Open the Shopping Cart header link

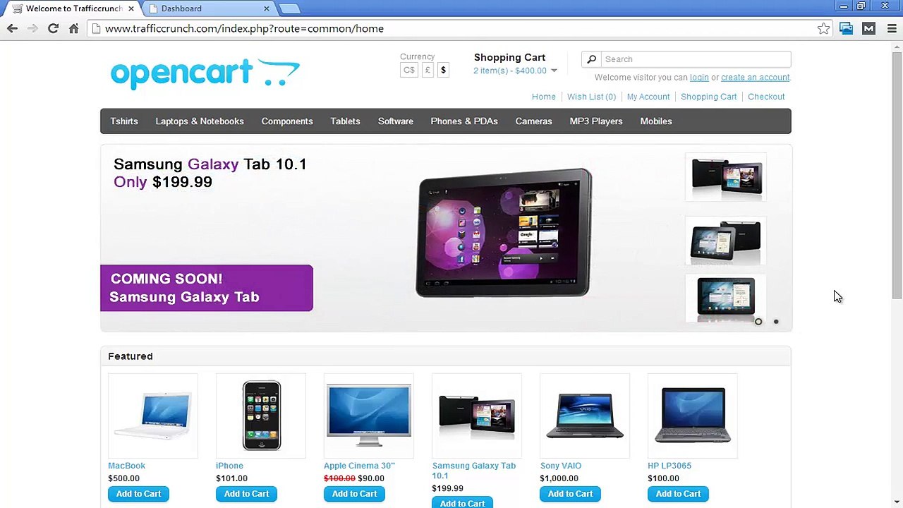[x=708, y=97]
